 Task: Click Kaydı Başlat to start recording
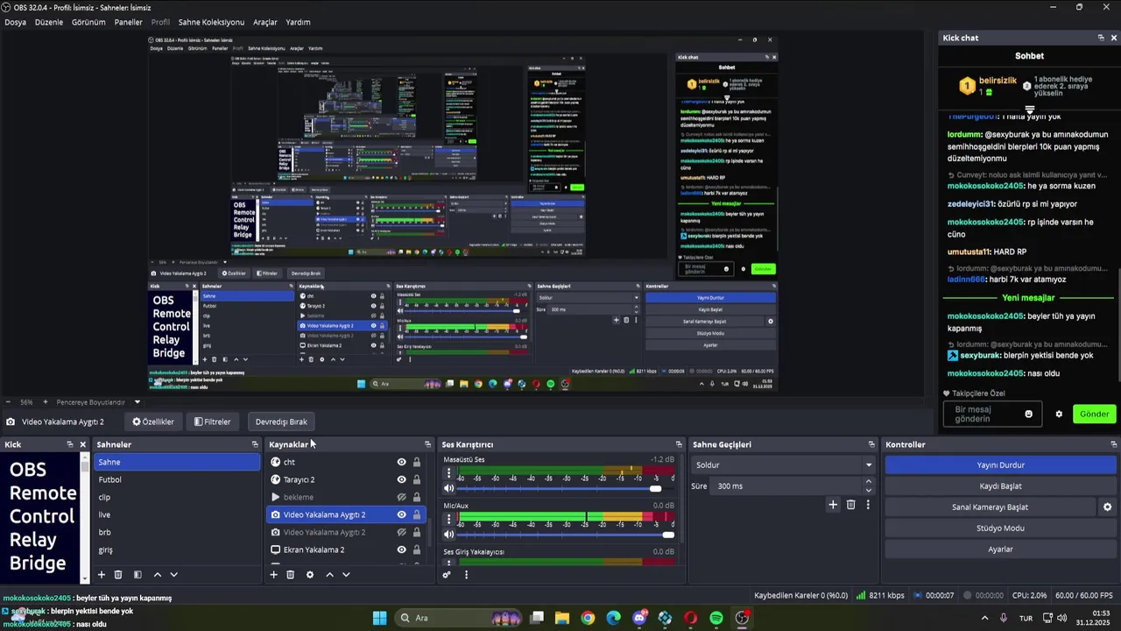coord(1000,486)
